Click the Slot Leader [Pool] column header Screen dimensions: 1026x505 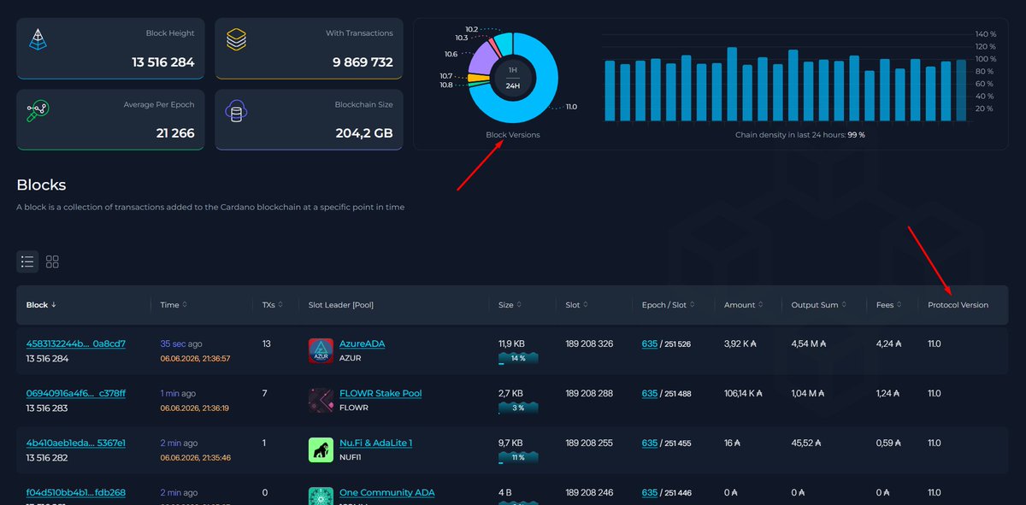341,305
